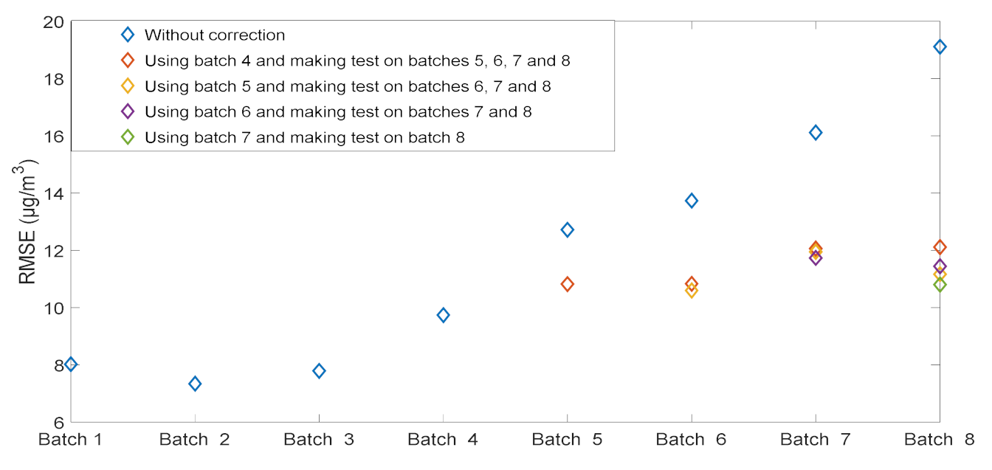Select the blue data point at Batch 2
The image size is (992, 470).
click(x=195, y=384)
